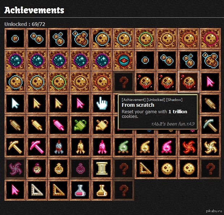Click the Achievements section heading

click(34, 10)
